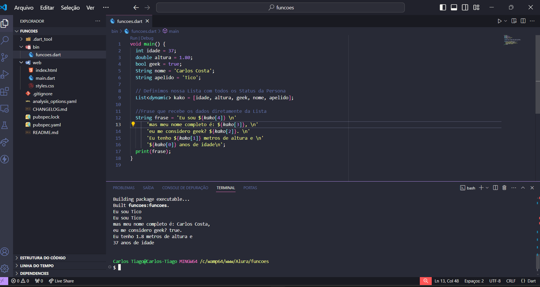The image size is (540, 287).
Task: Expand LINHA DO TEMPO section
Action: 60,266
